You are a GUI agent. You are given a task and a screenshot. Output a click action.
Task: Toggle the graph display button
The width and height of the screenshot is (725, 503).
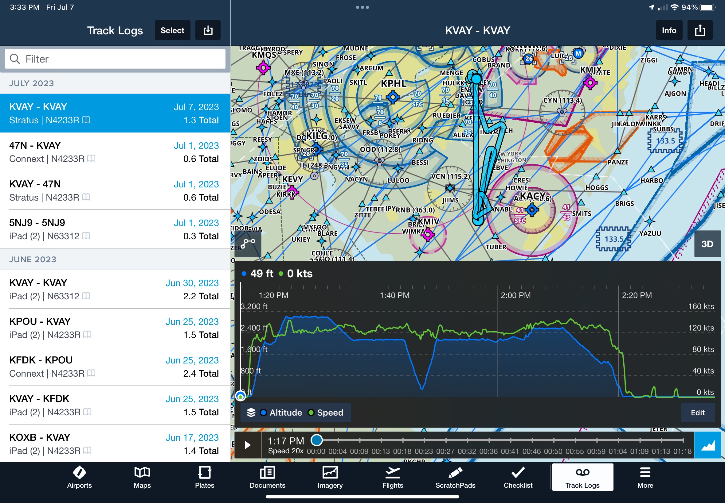(x=707, y=445)
